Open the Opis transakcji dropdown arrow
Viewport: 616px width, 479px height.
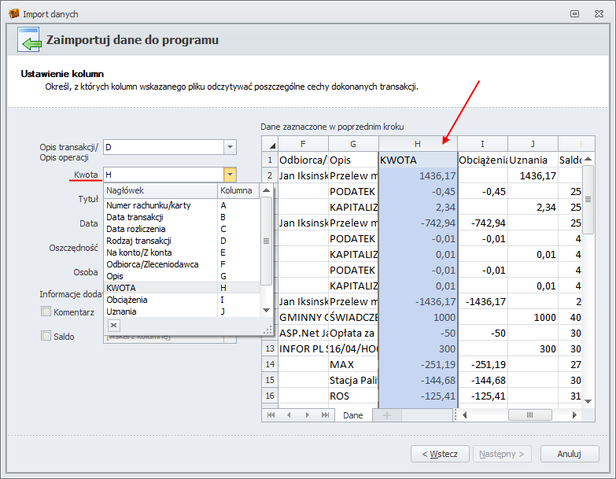click(229, 147)
